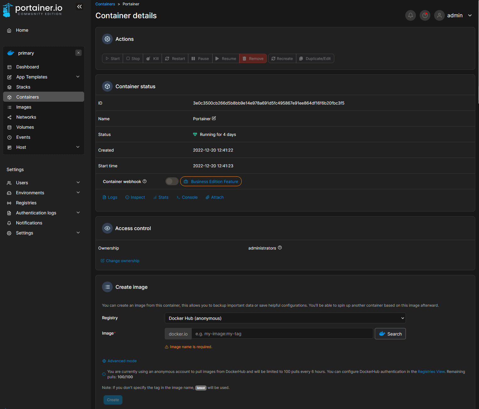Expand the Host sidebar section
This screenshot has height=409, width=479.
click(x=78, y=147)
